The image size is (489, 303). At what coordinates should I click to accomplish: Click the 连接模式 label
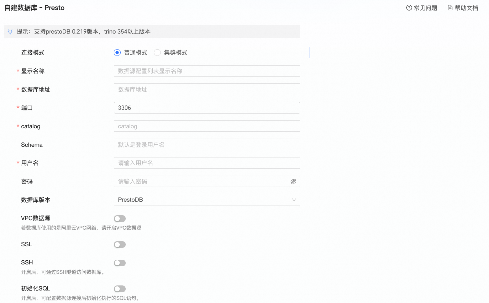pos(33,52)
